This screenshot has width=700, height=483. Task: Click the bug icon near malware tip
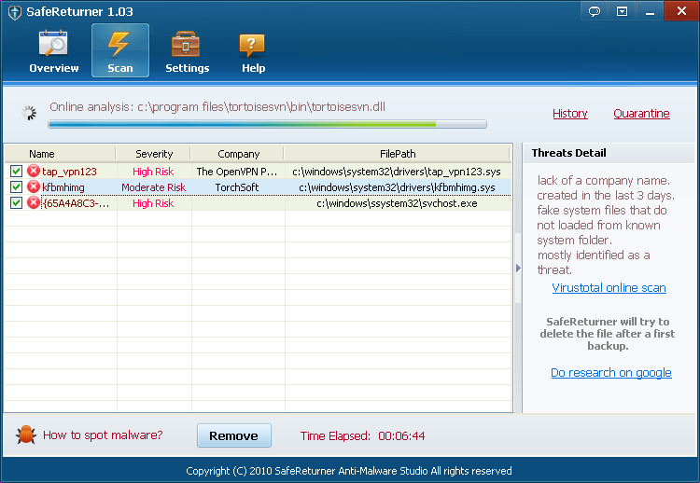[x=25, y=435]
